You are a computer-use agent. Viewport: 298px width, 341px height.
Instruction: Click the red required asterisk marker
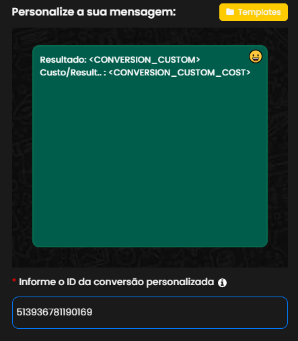click(14, 280)
